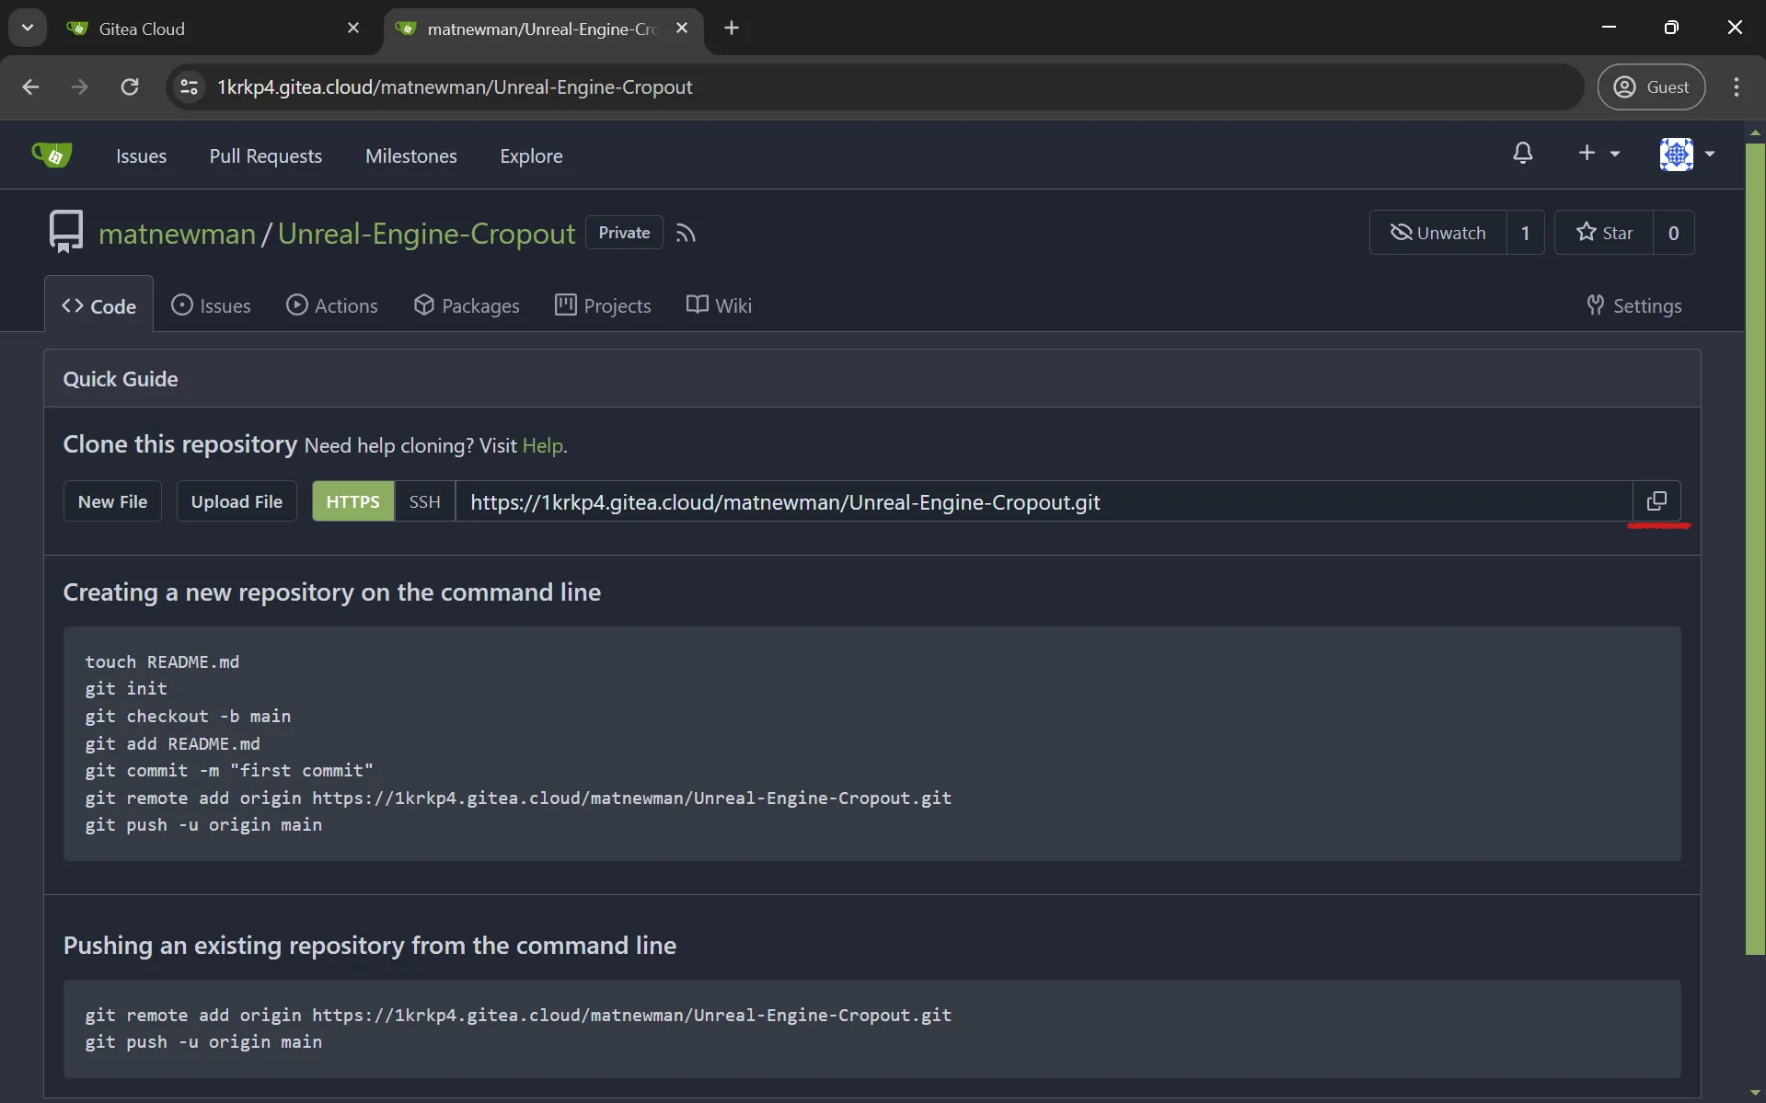Open the RSS feed for the repository

[687, 232]
